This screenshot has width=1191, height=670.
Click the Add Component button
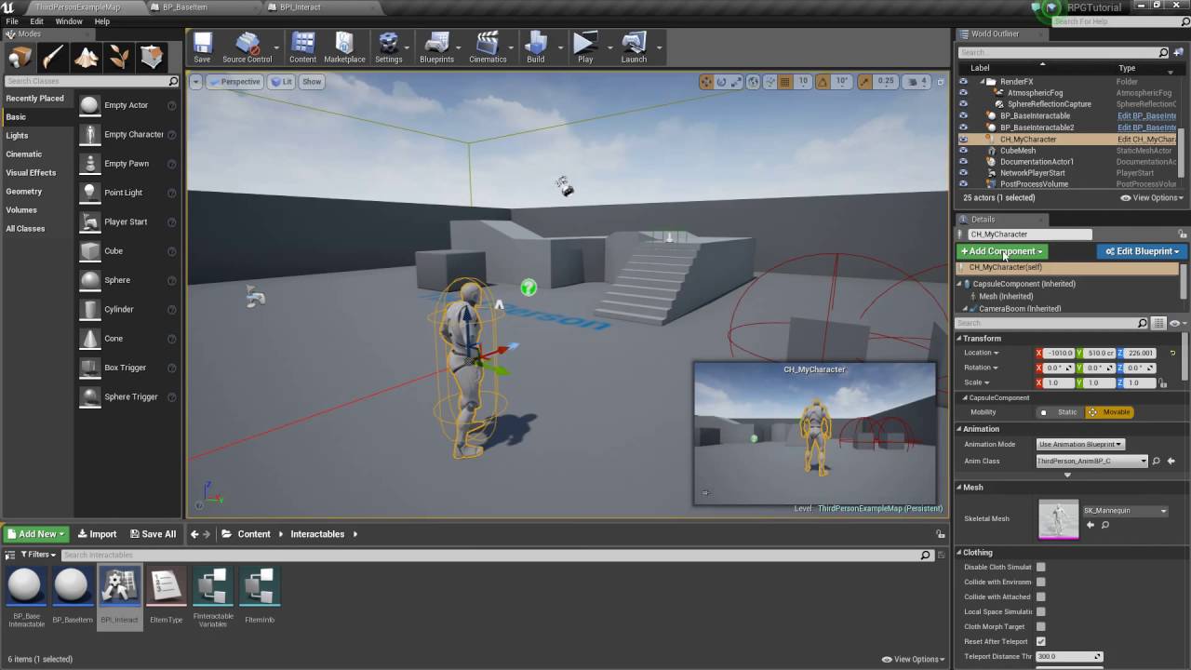tap(1001, 251)
